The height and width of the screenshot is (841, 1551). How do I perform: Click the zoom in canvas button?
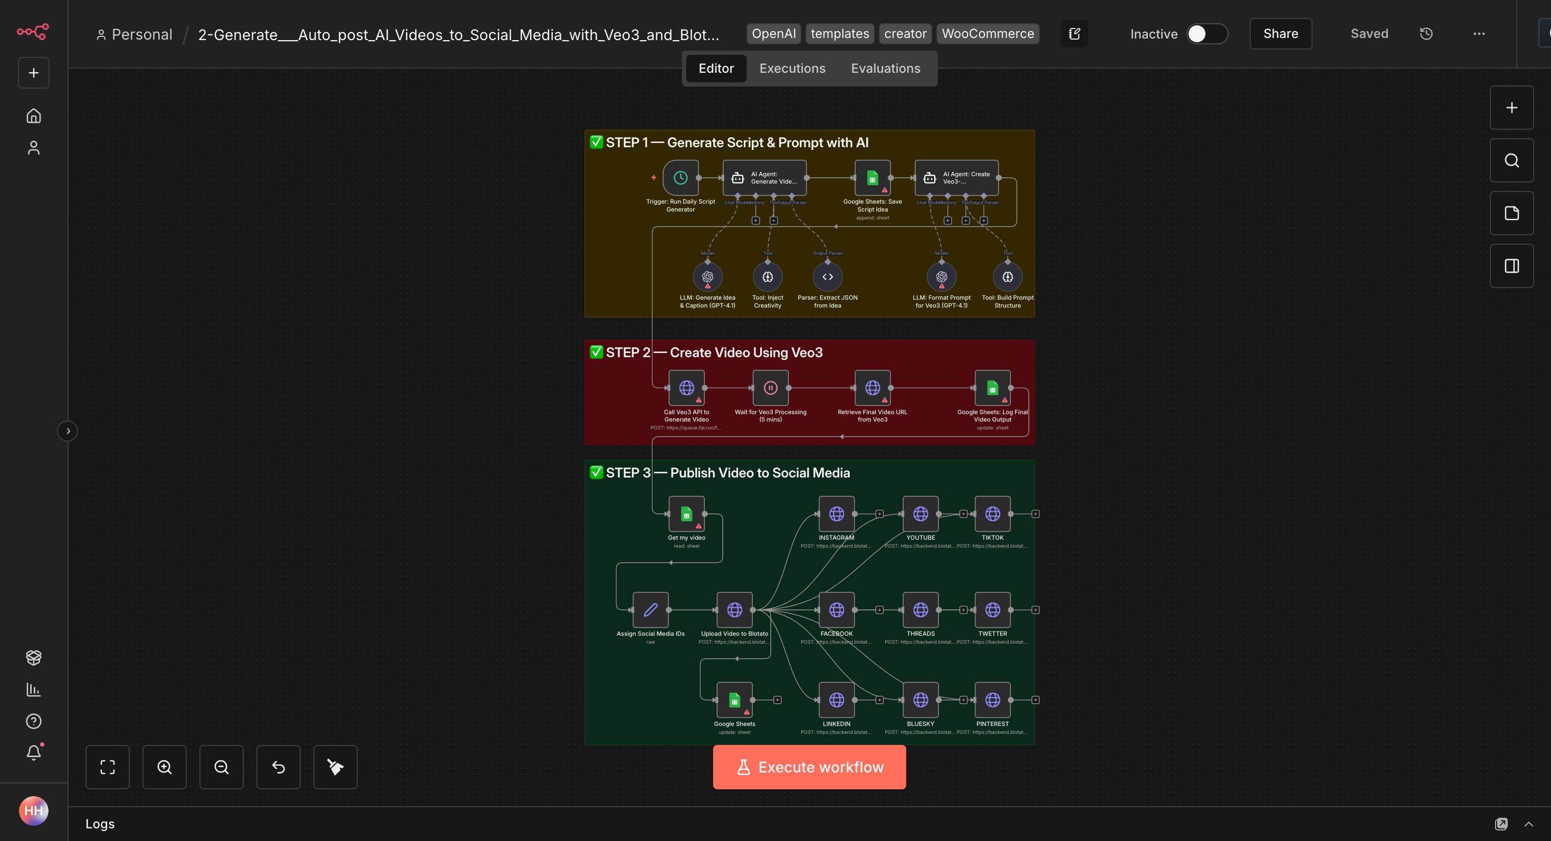tap(165, 767)
